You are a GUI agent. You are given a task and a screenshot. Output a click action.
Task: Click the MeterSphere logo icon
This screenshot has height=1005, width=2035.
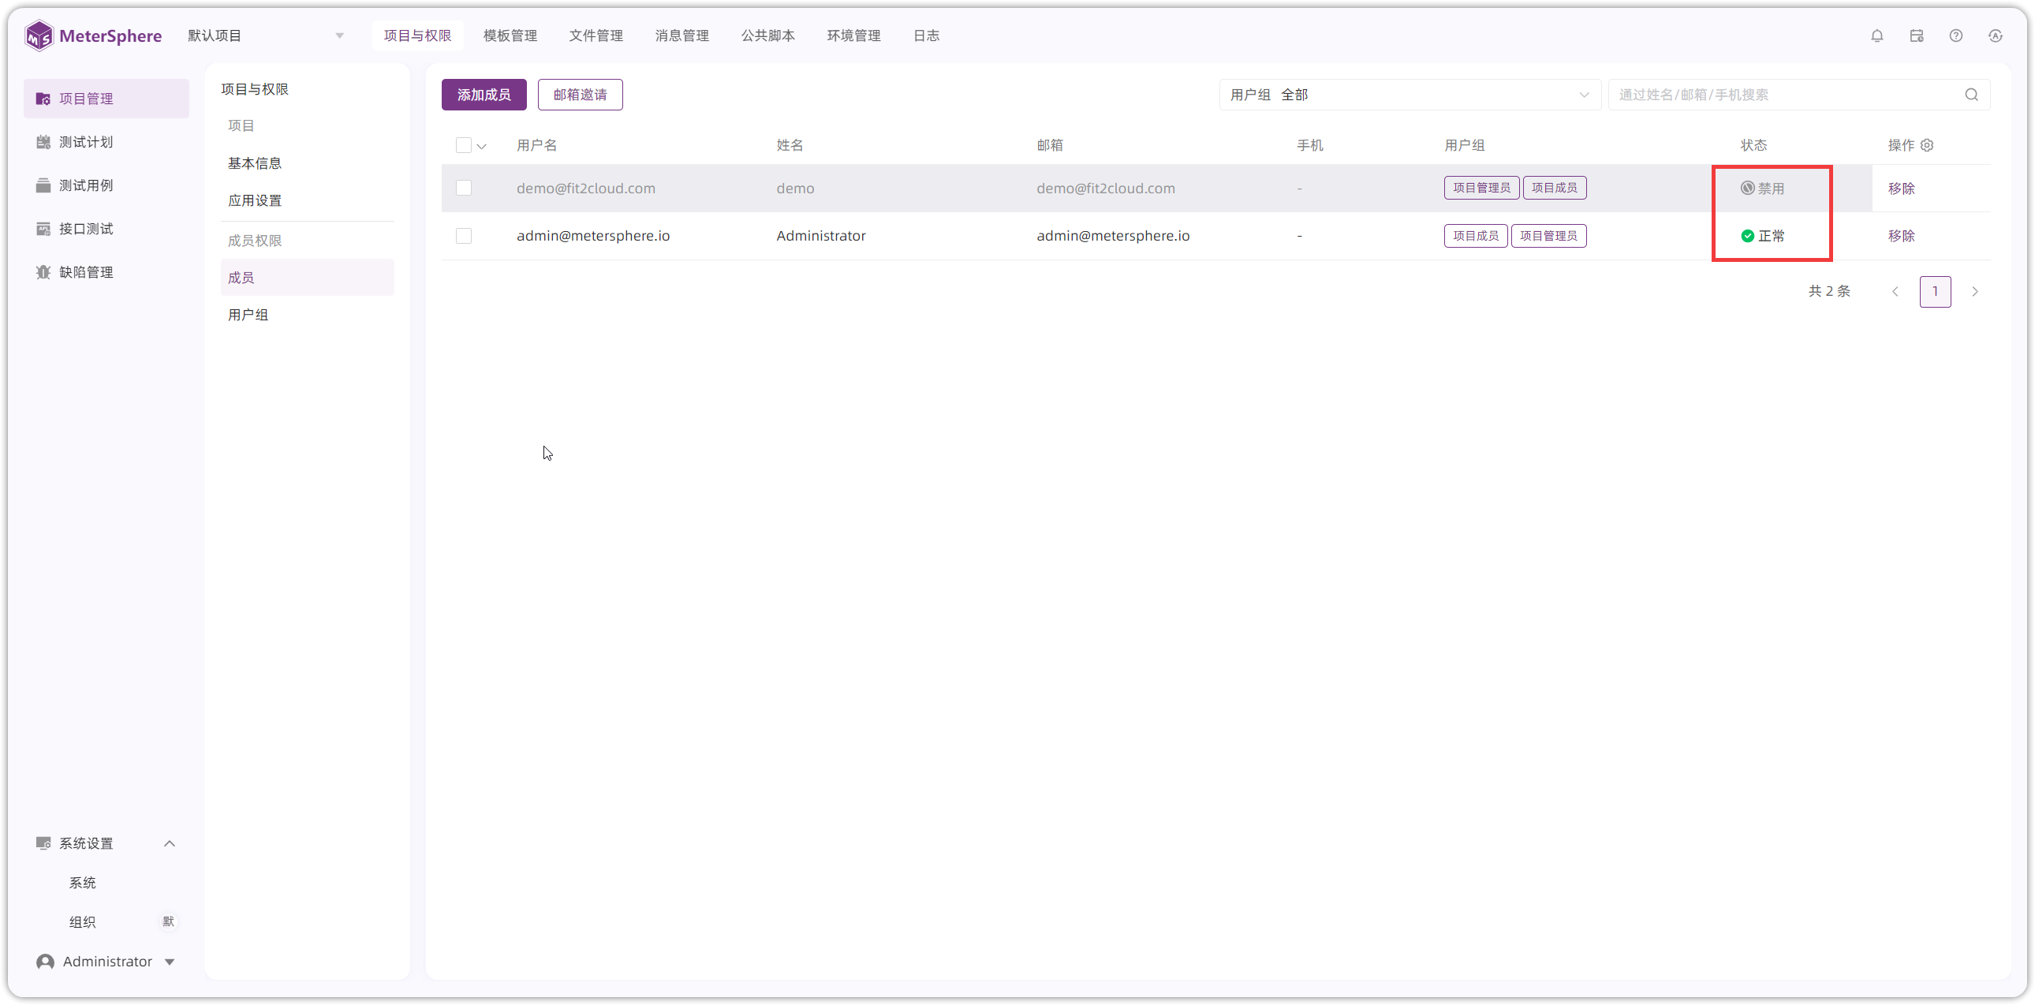(x=39, y=35)
